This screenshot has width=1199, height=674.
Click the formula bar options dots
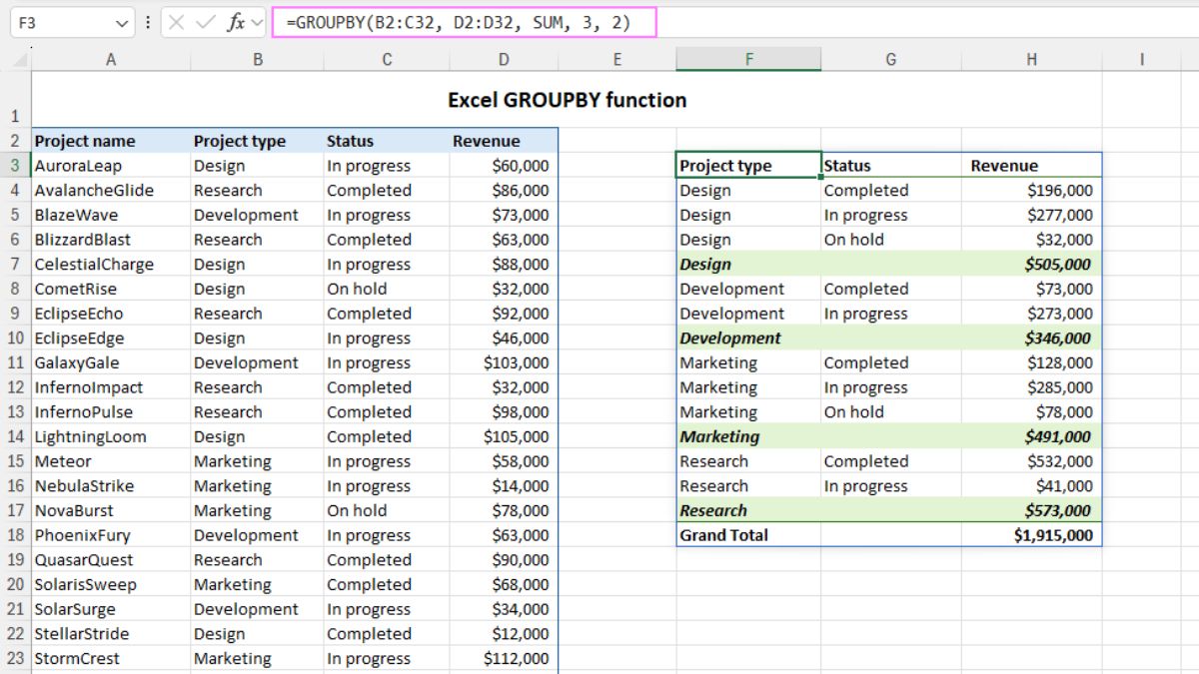[x=148, y=22]
